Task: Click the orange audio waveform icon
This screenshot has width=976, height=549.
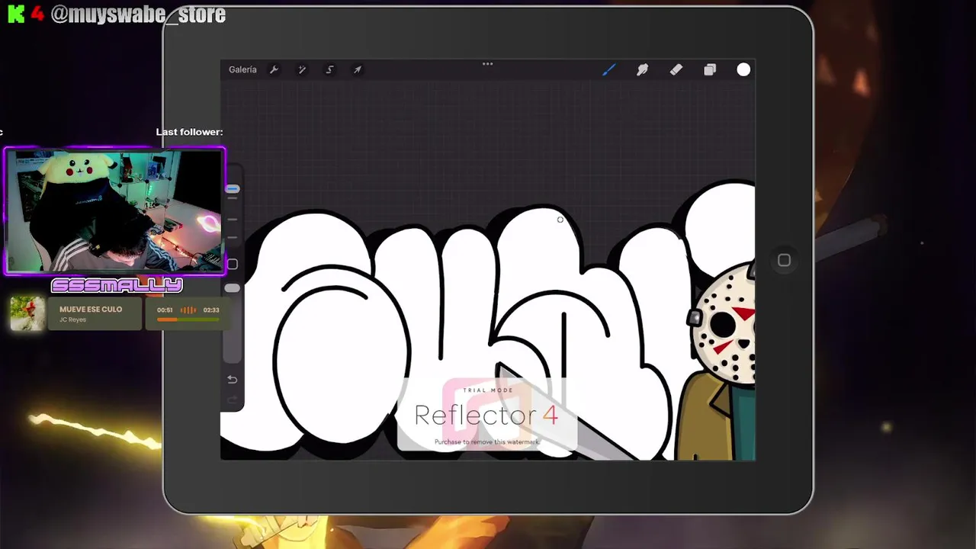Action: (188, 310)
